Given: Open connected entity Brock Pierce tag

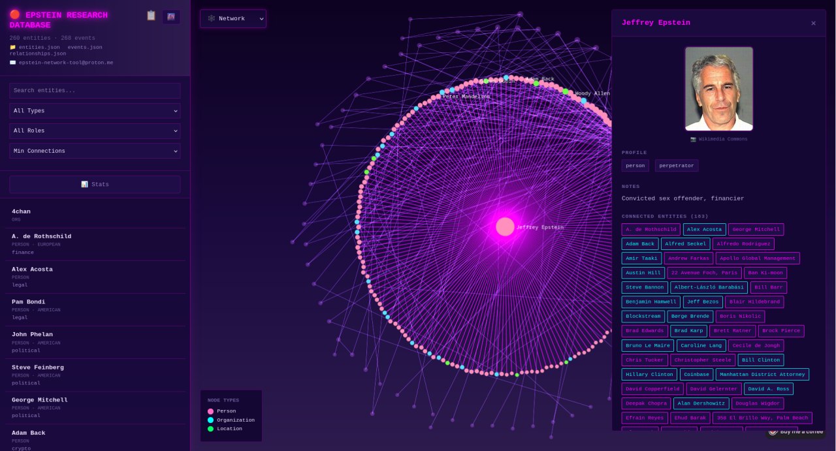Looking at the screenshot, I should tap(781, 331).
